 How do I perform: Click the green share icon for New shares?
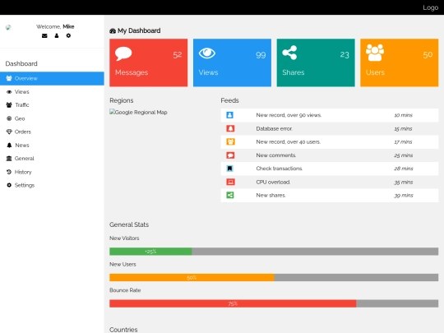coord(230,195)
